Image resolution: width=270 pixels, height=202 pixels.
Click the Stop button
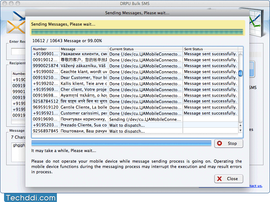tap(228, 143)
